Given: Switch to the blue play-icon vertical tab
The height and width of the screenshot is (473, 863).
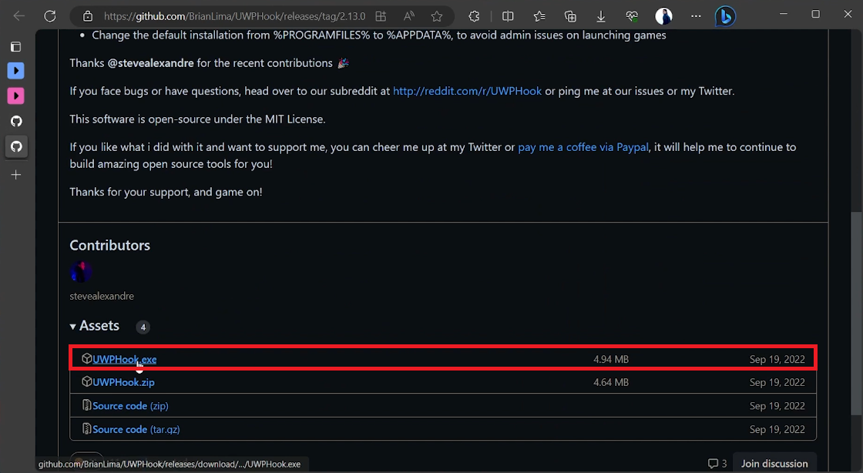Looking at the screenshot, I should click(x=16, y=70).
